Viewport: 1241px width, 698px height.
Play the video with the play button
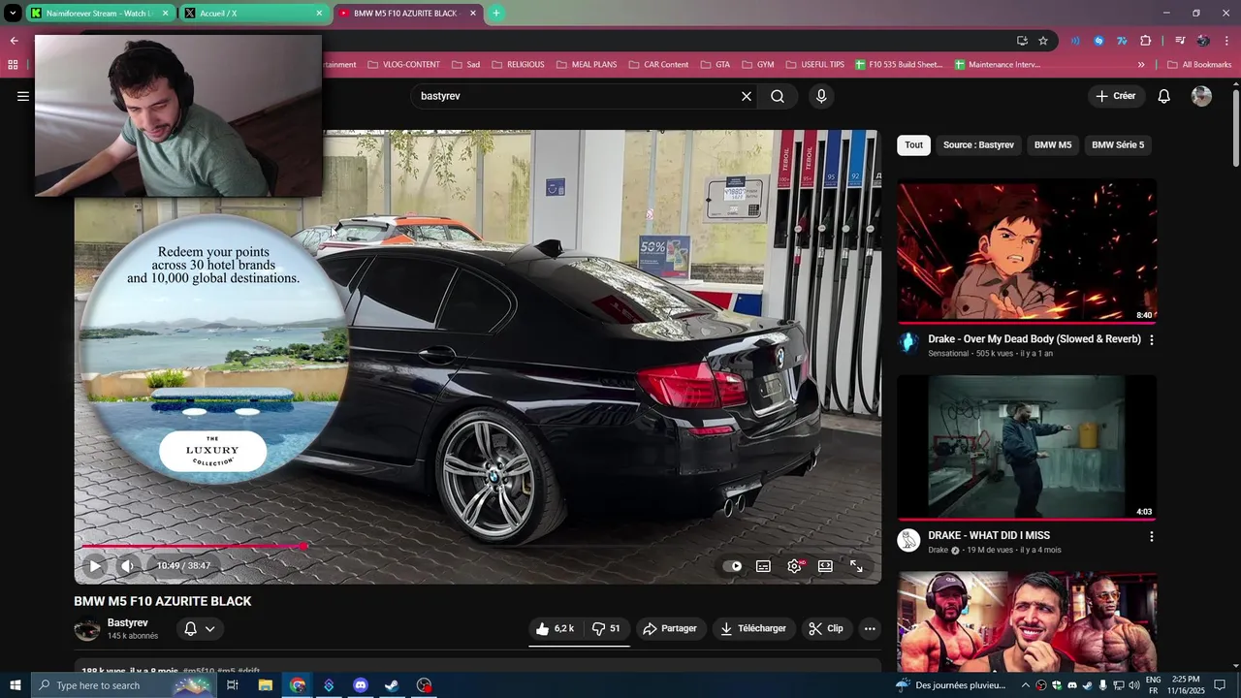pyautogui.click(x=95, y=566)
